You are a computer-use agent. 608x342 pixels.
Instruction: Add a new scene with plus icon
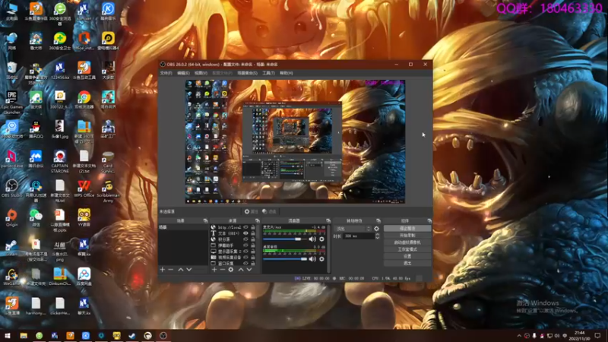pyautogui.click(x=163, y=270)
